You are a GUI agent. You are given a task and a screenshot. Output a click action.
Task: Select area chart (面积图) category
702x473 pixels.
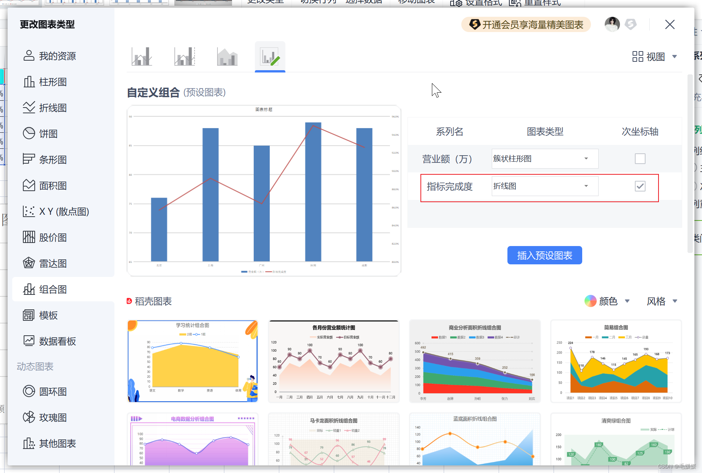[x=45, y=186]
